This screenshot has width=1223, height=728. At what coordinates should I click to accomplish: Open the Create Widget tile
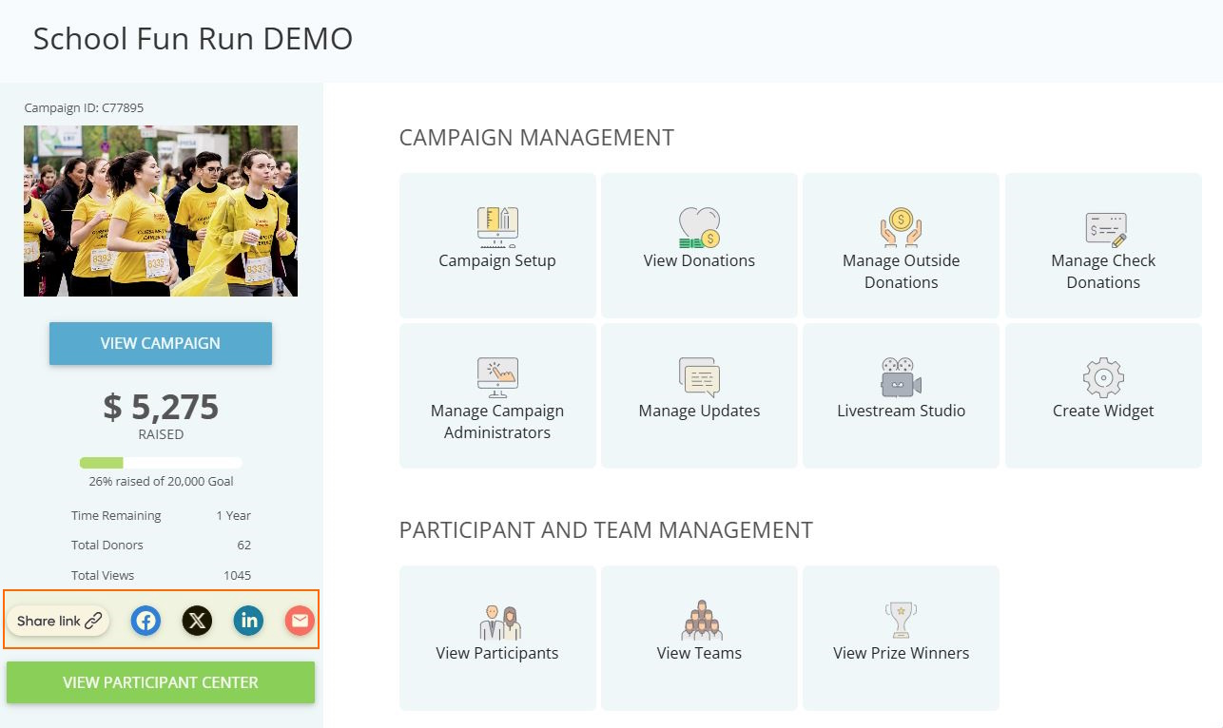click(1103, 395)
